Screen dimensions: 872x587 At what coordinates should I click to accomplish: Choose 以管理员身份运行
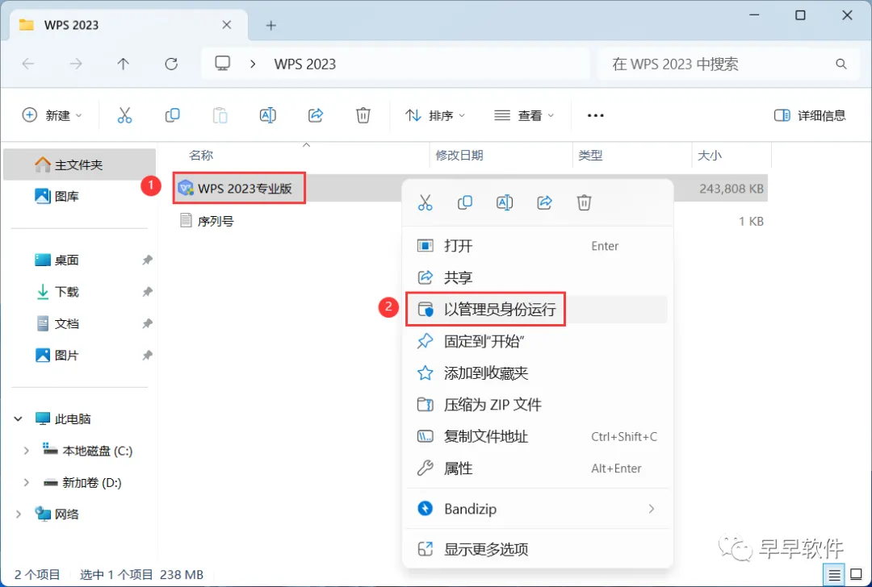pyautogui.click(x=537, y=310)
